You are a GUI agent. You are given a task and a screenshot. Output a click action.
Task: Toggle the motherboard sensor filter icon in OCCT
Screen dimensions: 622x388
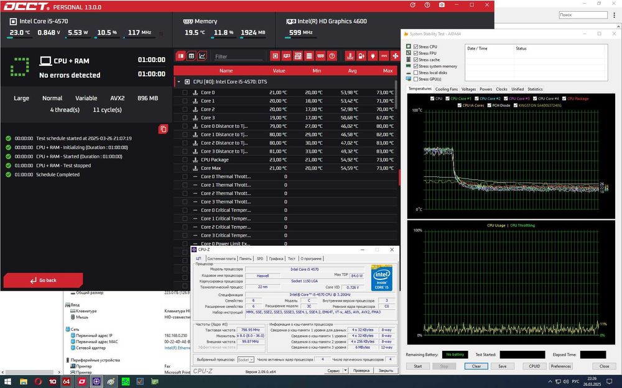(298, 56)
